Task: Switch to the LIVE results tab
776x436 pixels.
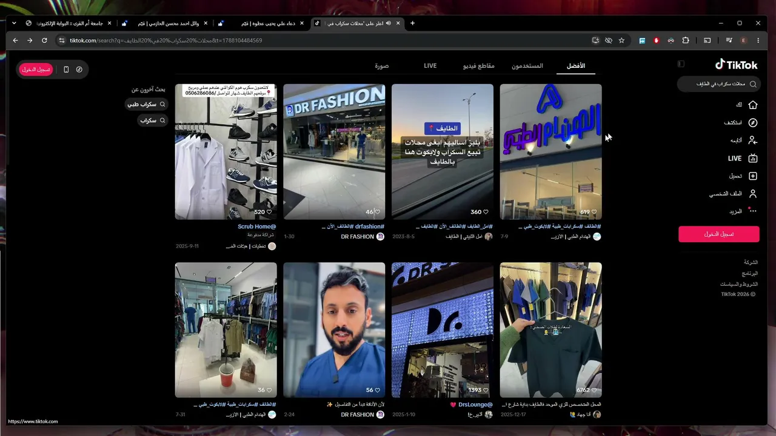Action: point(430,65)
